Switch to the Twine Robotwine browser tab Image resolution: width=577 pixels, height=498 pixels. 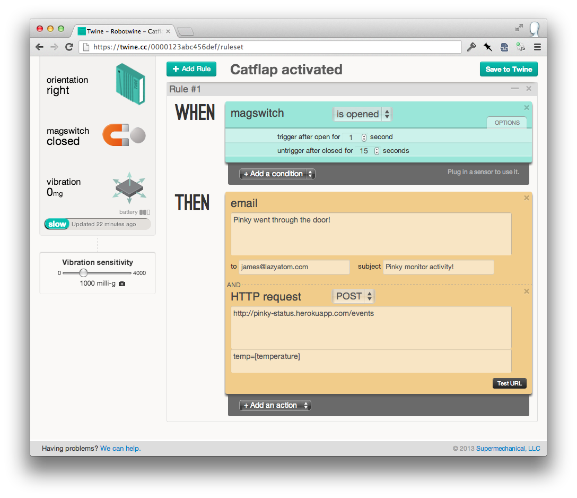click(x=124, y=31)
